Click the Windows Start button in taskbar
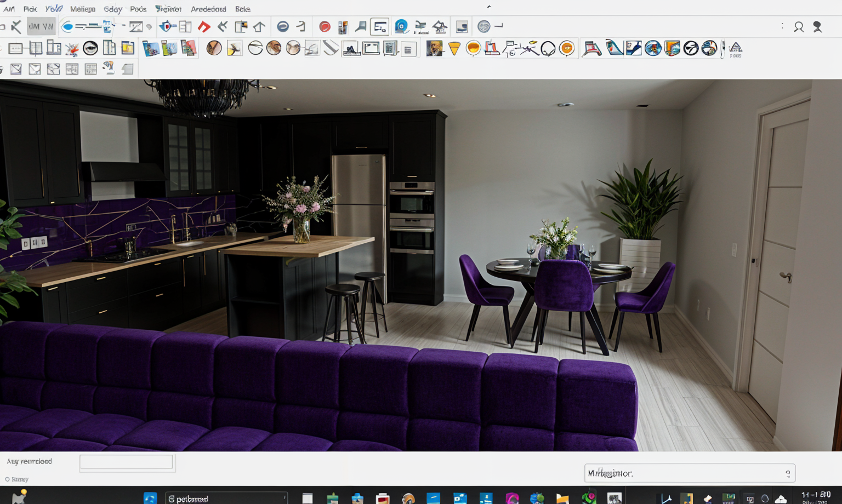Viewport: 842px width, 504px height. pyautogui.click(x=150, y=498)
